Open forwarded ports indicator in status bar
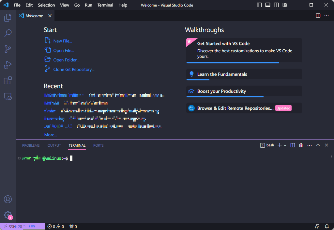The image size is (334, 230). point(73,227)
